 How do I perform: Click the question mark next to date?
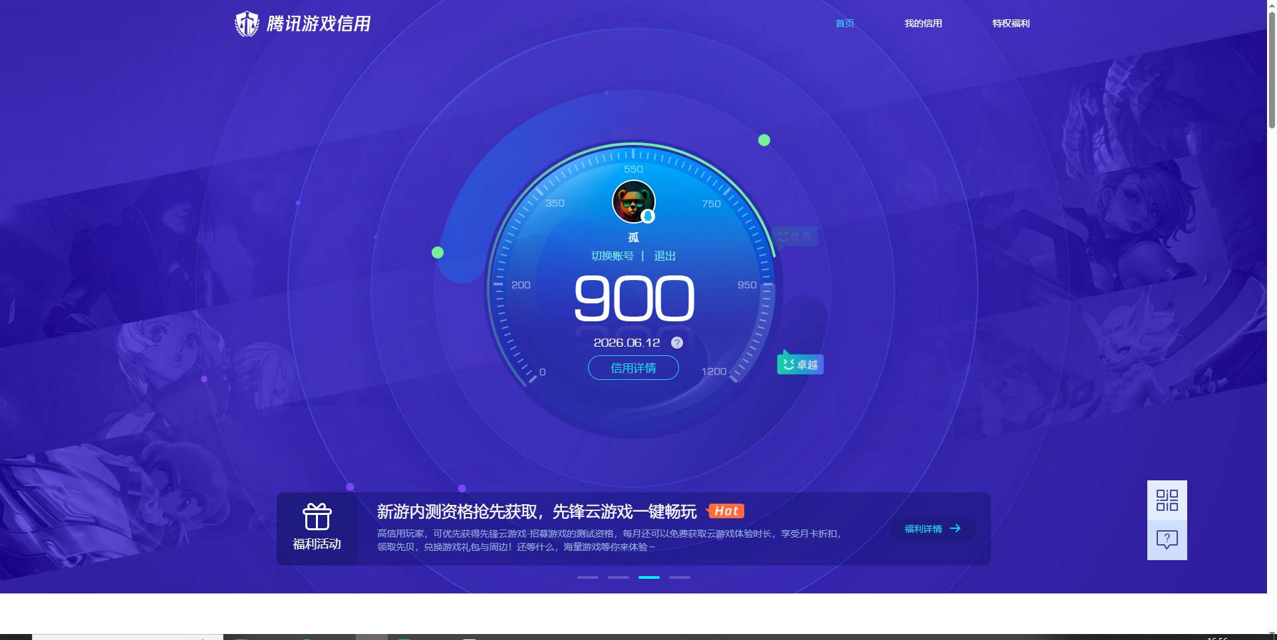(677, 343)
